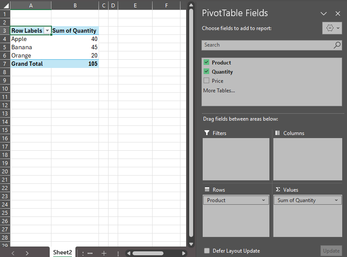Toggle the Defer Layout Update checkbox

coord(207,251)
